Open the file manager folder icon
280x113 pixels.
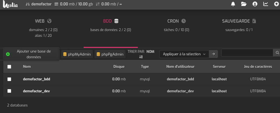(x=244, y=4)
